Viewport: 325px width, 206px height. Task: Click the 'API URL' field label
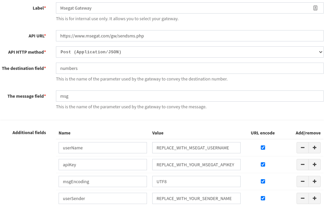[37, 36]
